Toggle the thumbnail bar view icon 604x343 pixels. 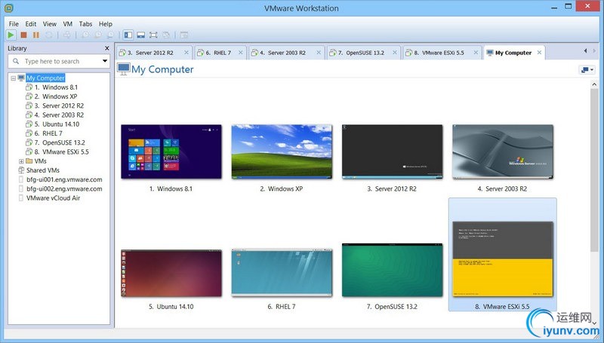tap(141, 35)
